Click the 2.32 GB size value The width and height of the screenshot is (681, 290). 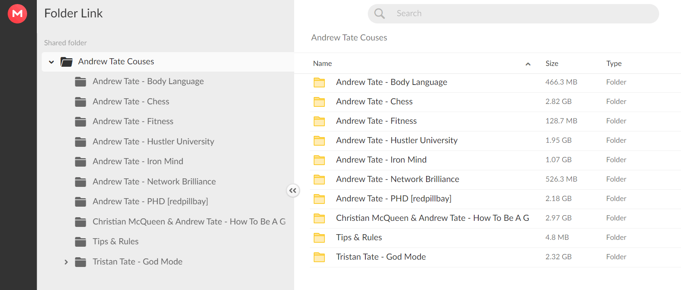tap(558, 257)
